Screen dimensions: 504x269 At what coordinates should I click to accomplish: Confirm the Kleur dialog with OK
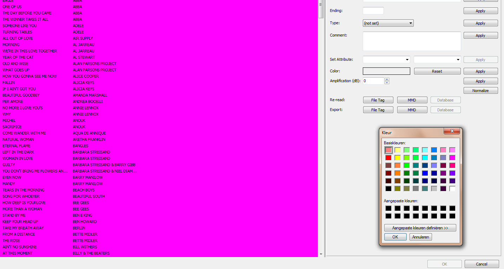click(x=395, y=237)
